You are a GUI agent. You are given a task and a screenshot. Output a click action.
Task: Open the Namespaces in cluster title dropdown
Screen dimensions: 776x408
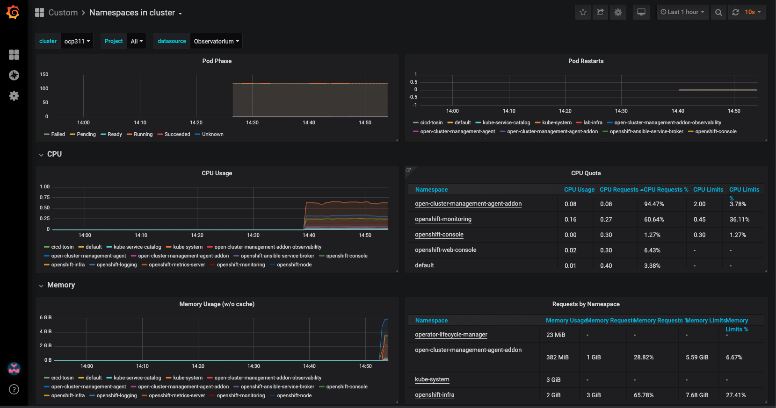(x=135, y=13)
